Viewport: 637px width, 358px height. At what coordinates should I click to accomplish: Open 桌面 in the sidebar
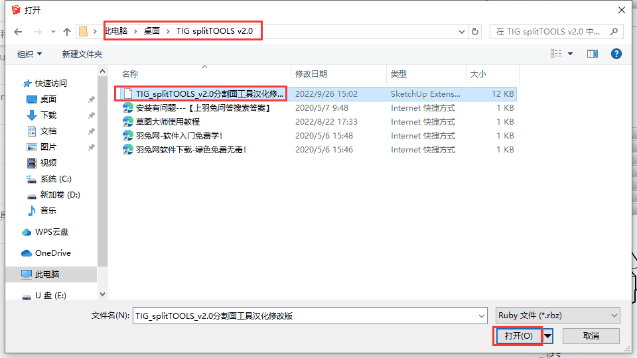tap(48, 99)
